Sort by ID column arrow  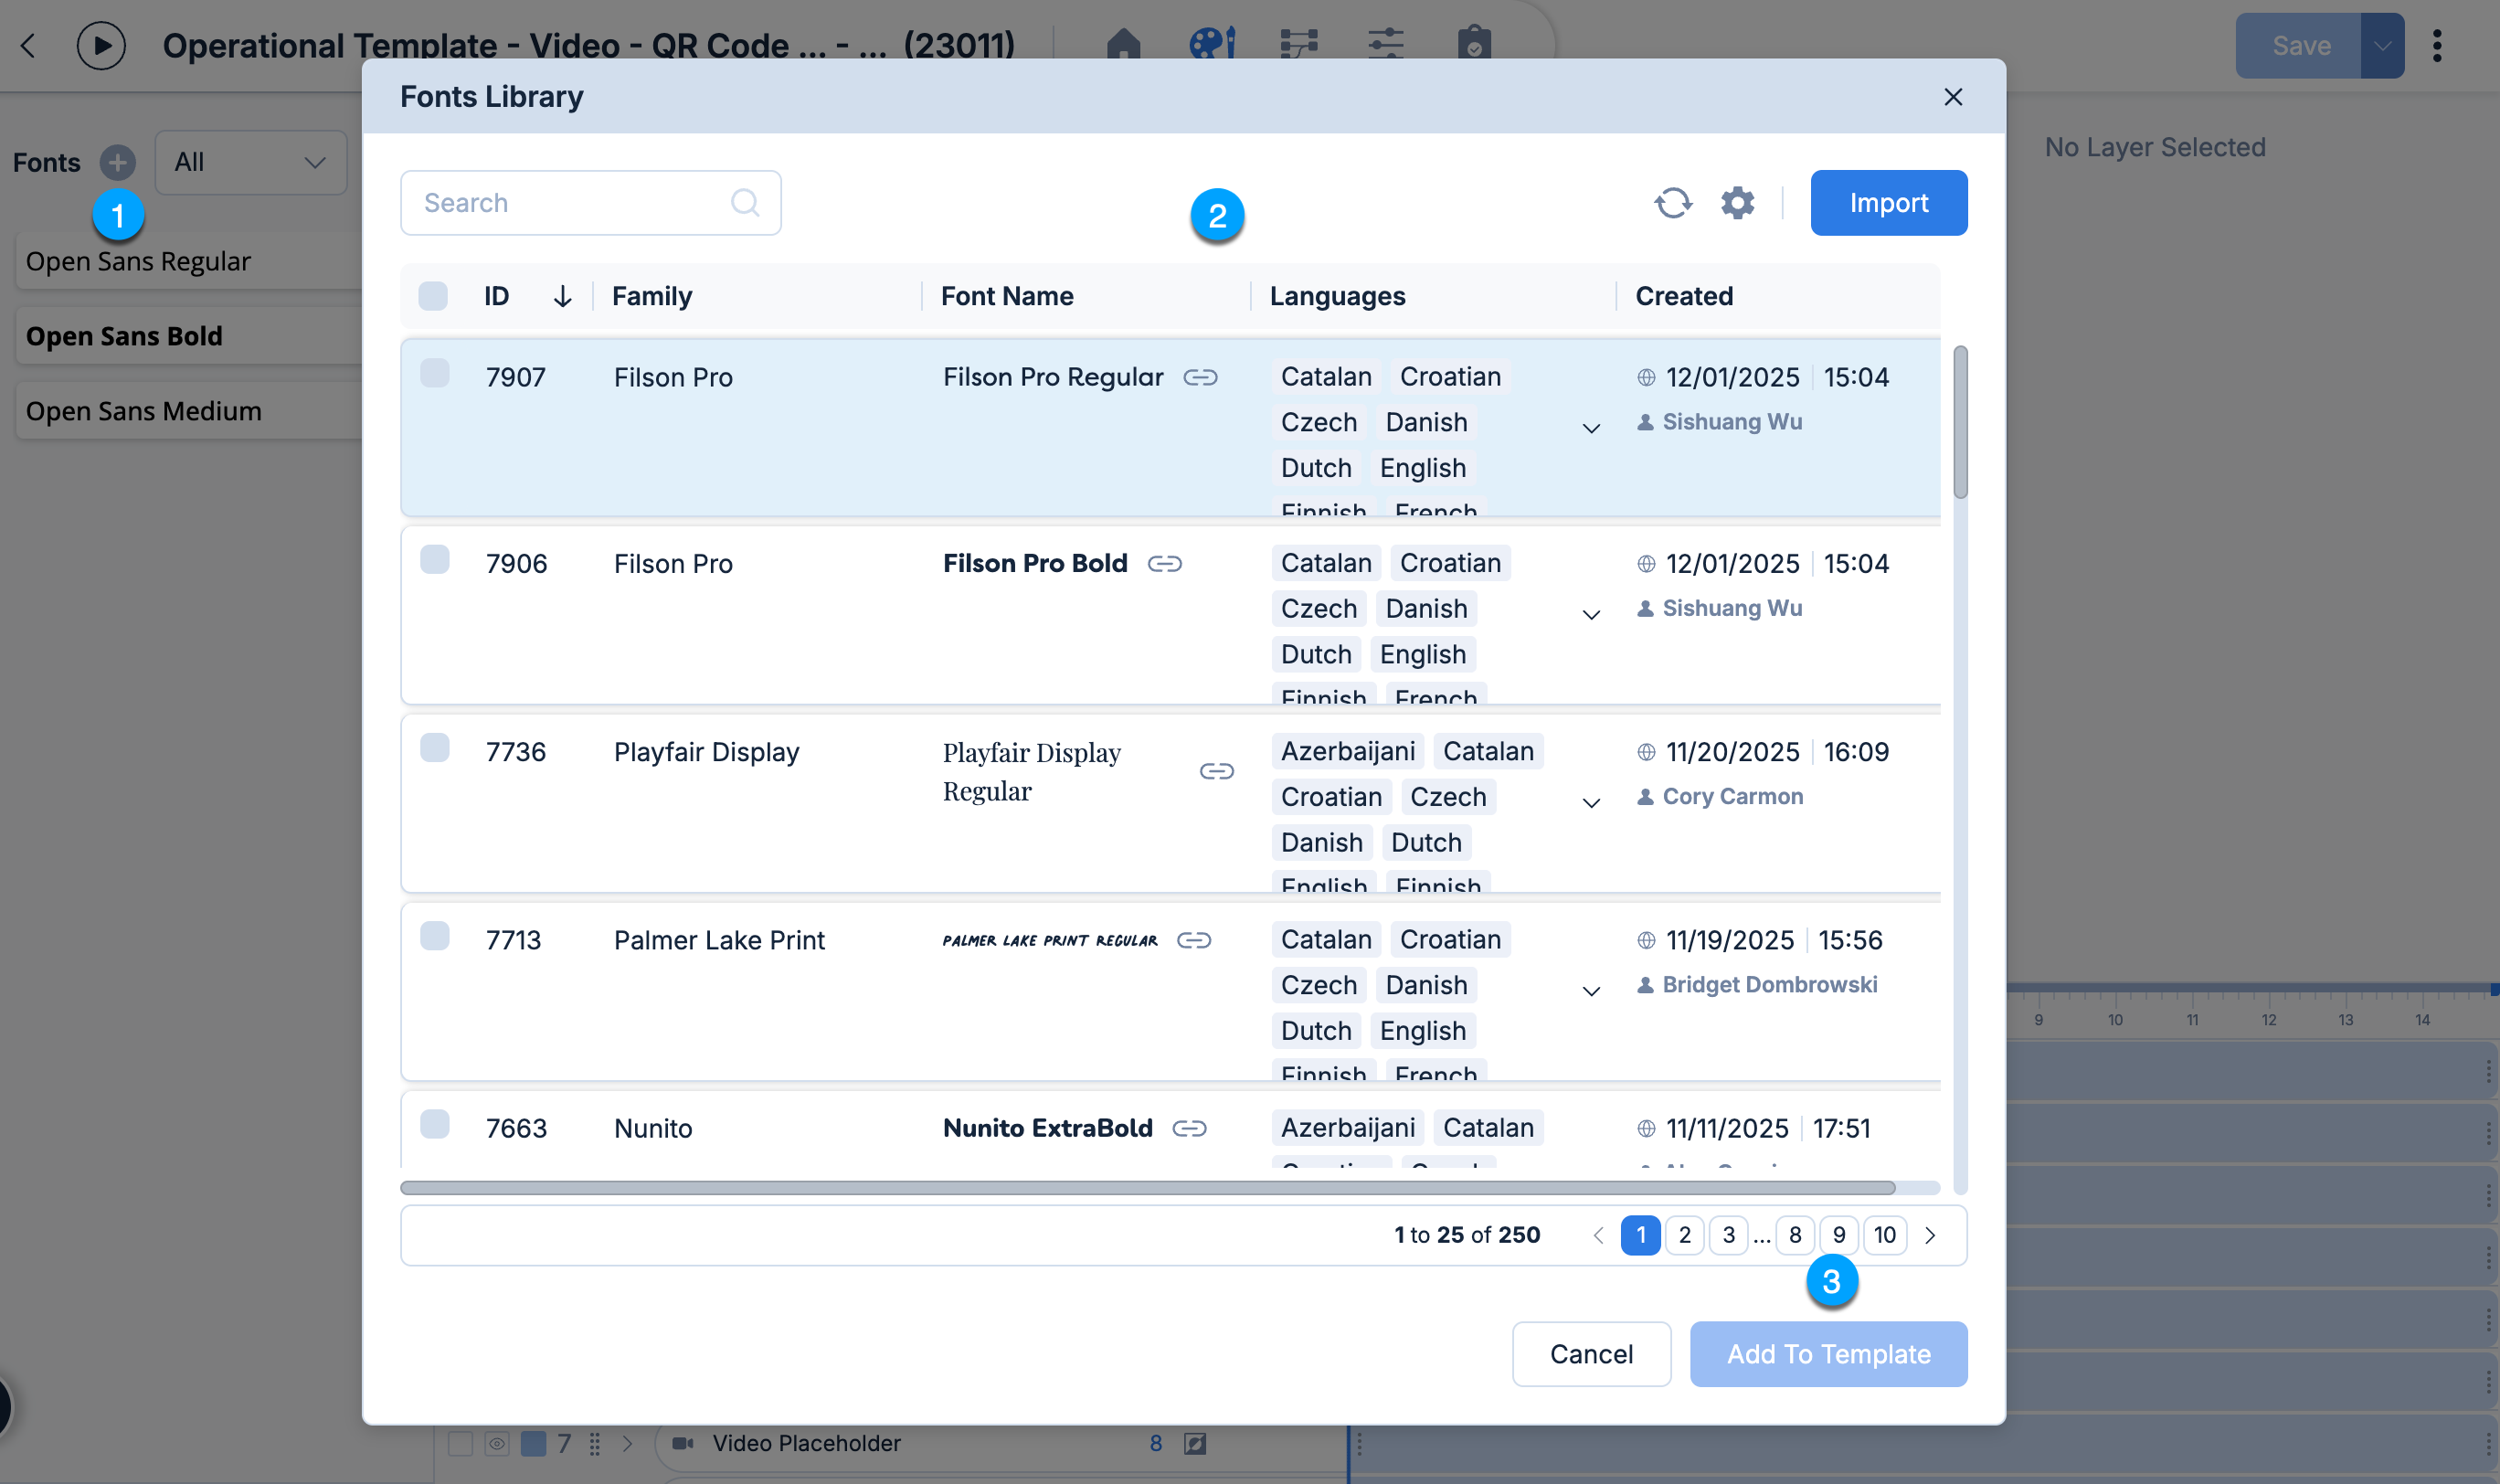click(x=562, y=296)
